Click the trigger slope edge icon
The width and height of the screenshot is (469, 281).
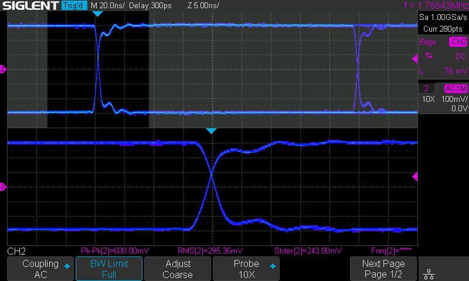click(429, 56)
